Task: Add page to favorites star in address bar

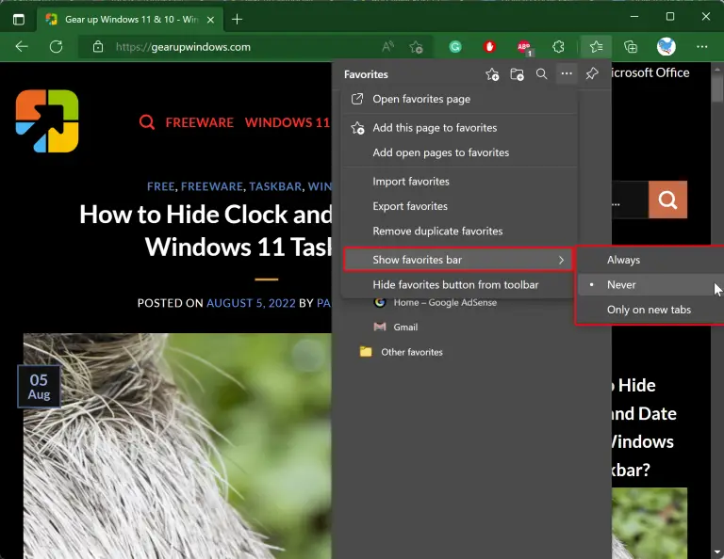Action: coord(416,46)
